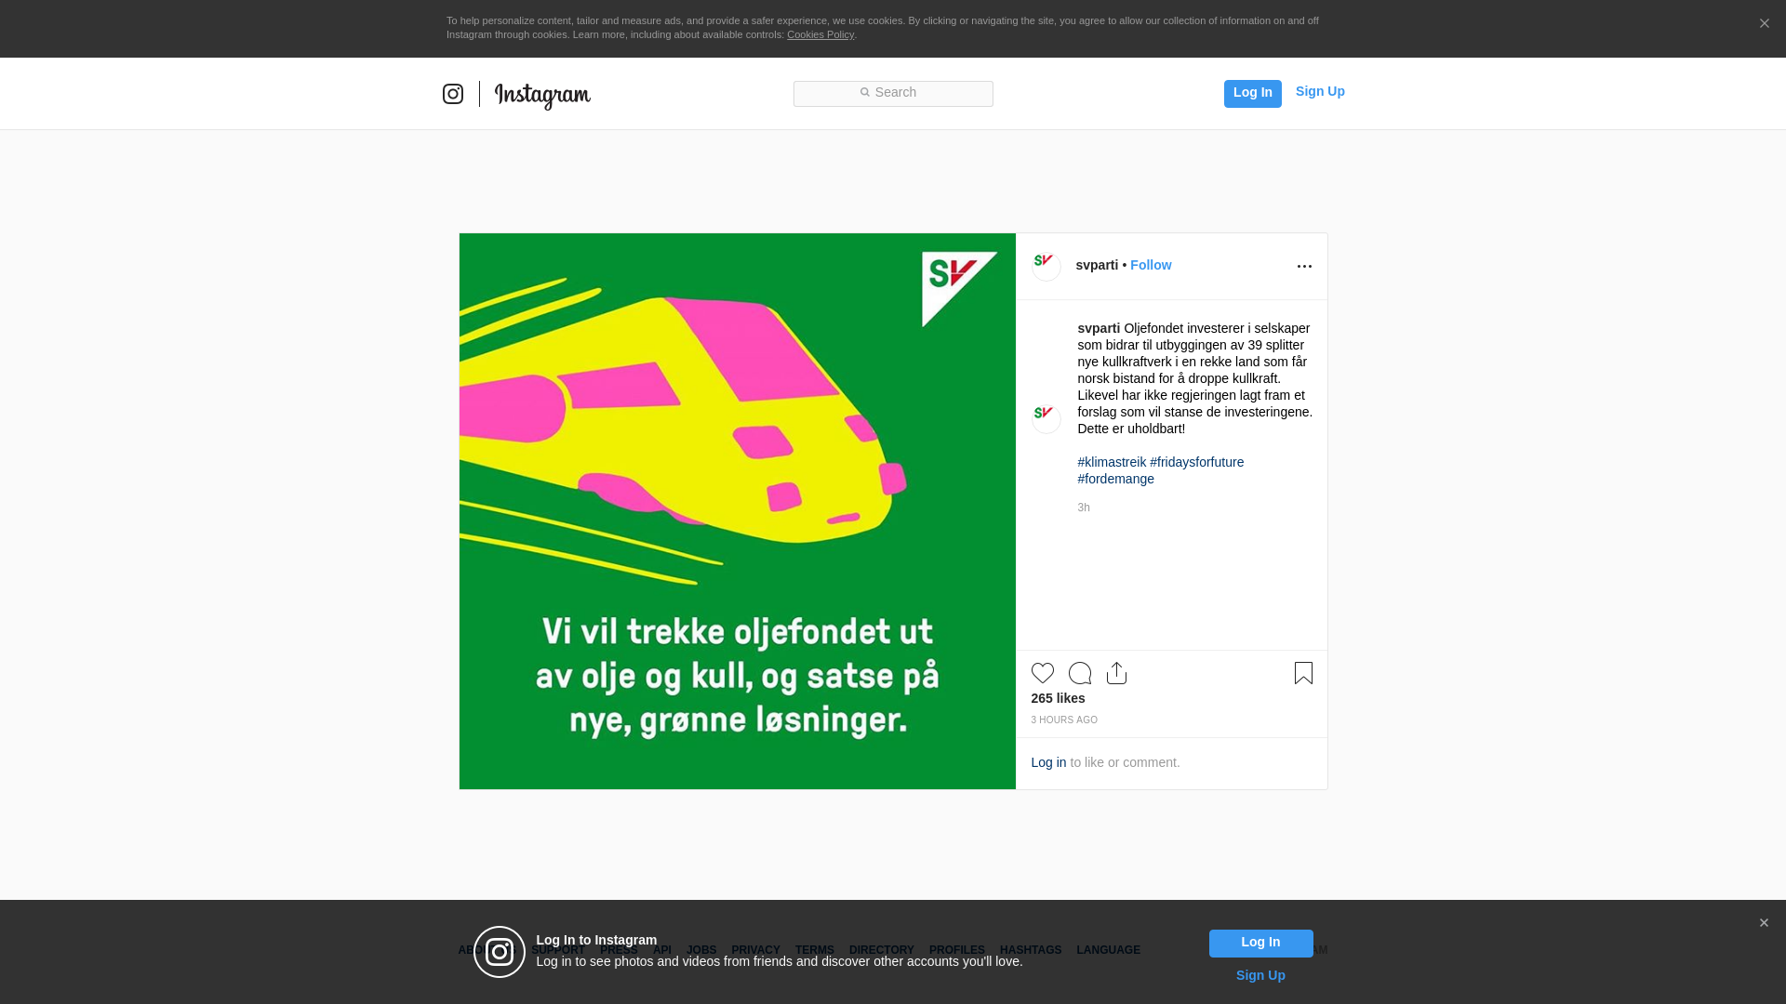Click the header Sign Up link
This screenshot has height=1004, width=1786.
tap(1320, 91)
